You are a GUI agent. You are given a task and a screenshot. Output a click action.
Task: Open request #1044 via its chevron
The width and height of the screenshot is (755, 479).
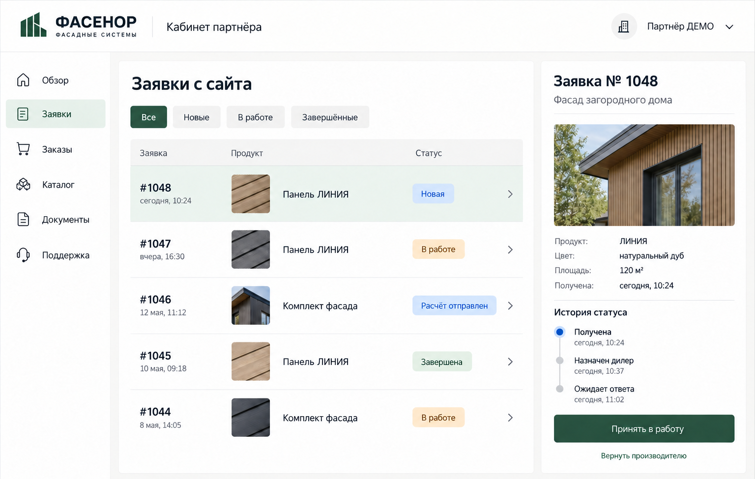[510, 418]
